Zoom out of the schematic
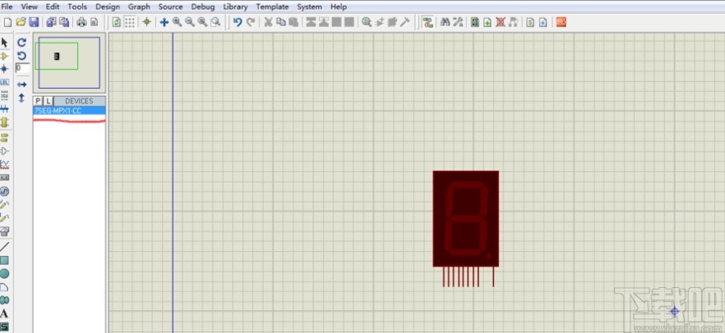725x333 pixels. [x=190, y=22]
